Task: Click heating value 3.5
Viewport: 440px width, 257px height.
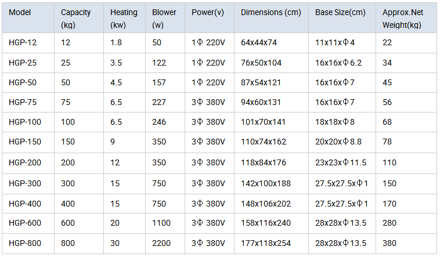Action: 116,63
